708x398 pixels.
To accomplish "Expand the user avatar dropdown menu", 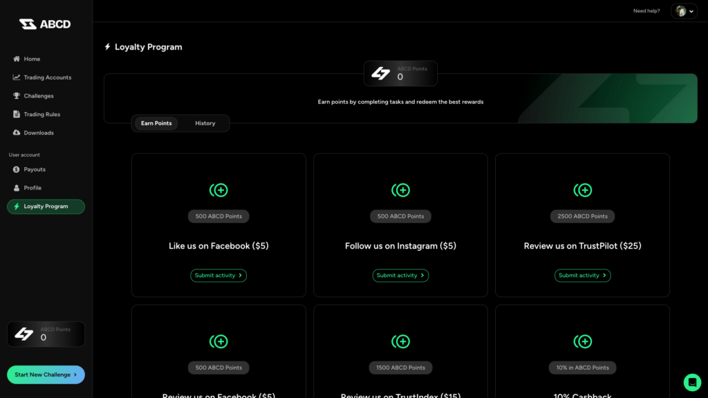I will (x=684, y=11).
